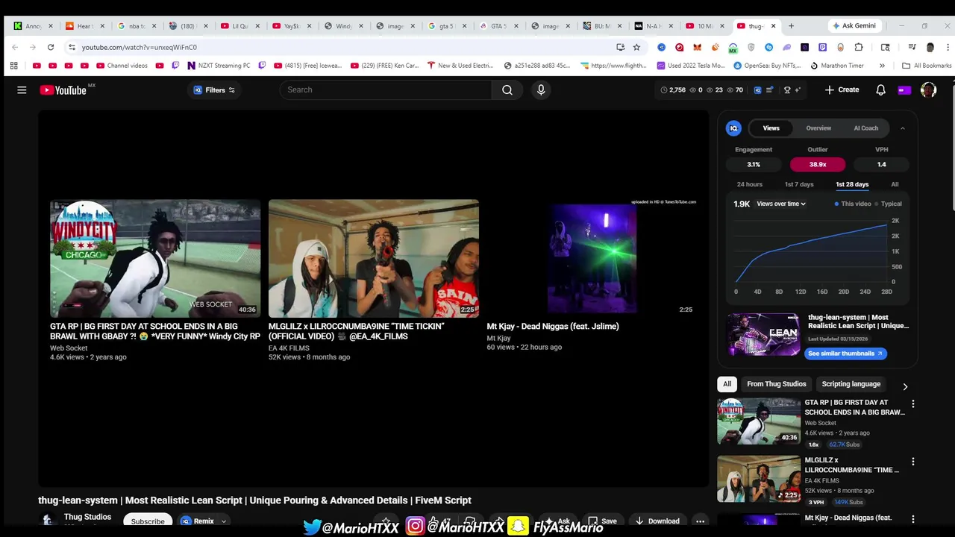Select the 1st 7 days range
955x537 pixels.
(799, 184)
